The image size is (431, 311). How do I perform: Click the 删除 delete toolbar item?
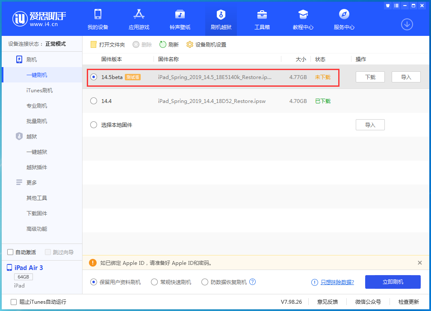(142, 44)
